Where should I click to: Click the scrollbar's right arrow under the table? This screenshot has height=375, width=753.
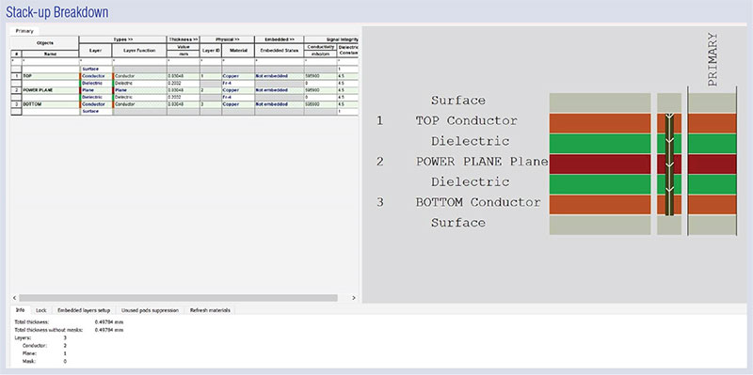[x=354, y=298]
